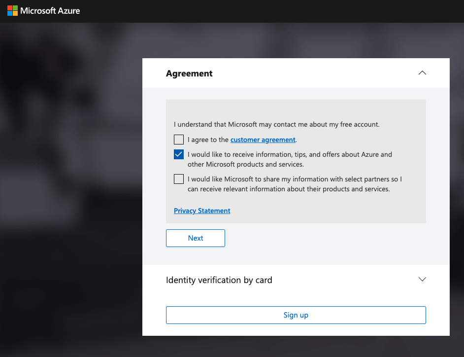Screen dimensions: 464x357
Task: Click the Agreement section heading
Action: [189, 73]
